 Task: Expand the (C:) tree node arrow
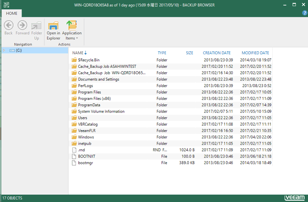(4, 50)
